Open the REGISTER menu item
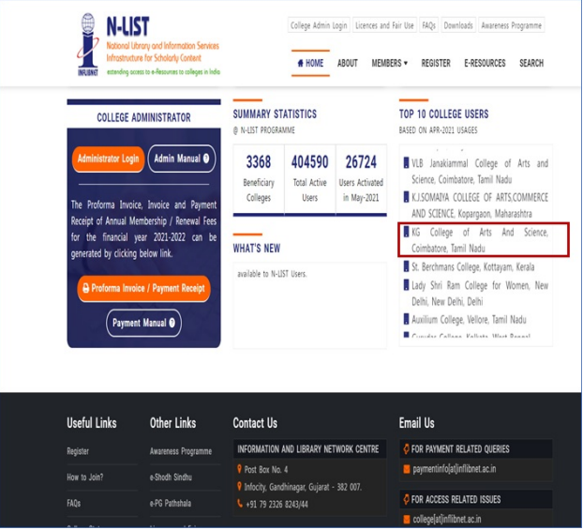 coord(436,63)
